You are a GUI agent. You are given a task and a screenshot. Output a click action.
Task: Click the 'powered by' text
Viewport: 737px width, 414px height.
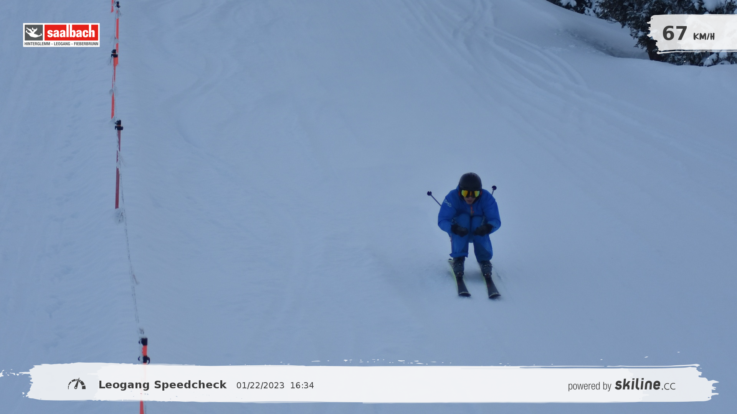click(590, 386)
